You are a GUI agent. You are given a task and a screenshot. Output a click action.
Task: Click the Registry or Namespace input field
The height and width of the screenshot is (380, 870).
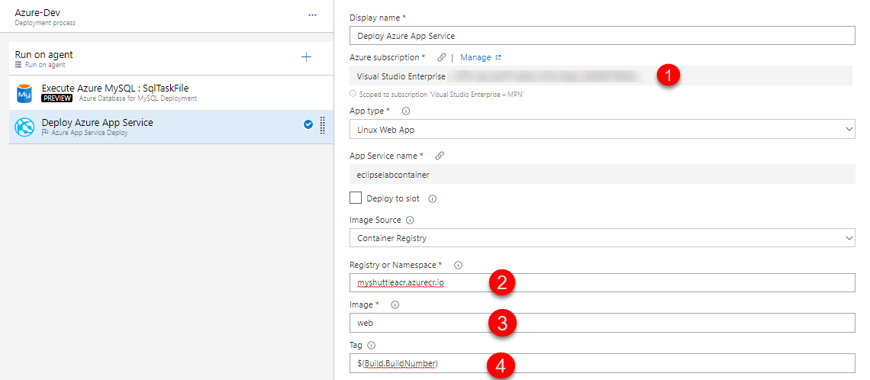[602, 283]
